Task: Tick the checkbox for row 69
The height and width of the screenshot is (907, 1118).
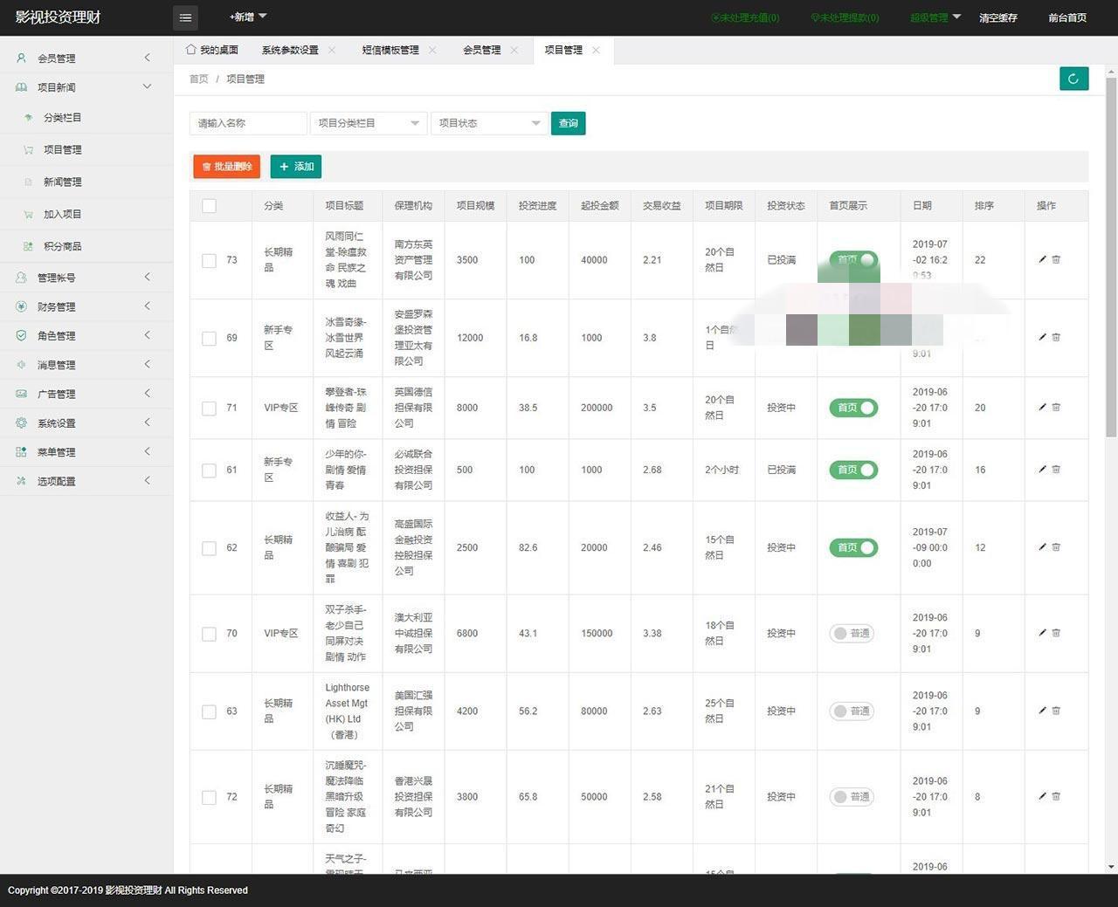Action: 209,339
